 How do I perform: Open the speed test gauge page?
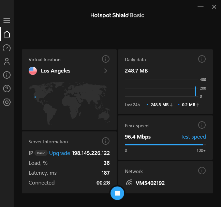(x=7, y=48)
